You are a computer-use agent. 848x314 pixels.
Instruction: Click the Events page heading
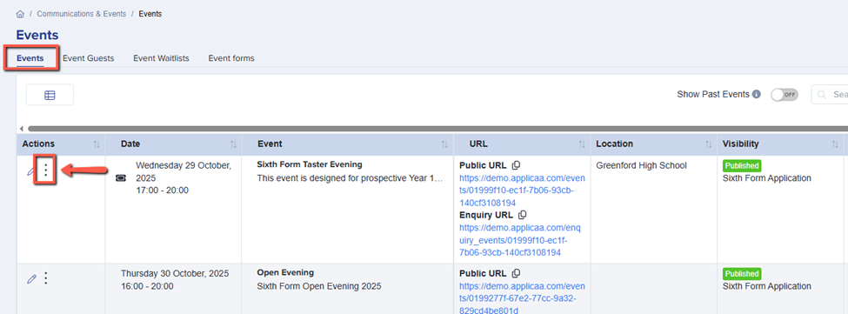pos(37,36)
